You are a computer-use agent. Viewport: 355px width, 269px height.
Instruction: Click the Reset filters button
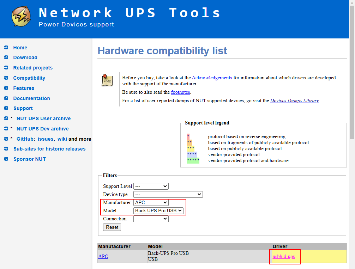[x=112, y=227]
